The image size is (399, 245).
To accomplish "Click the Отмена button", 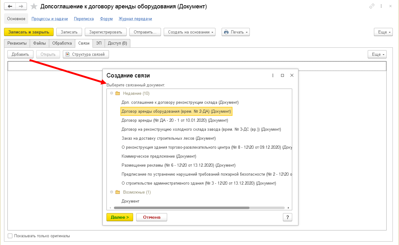I will (x=152, y=217).
